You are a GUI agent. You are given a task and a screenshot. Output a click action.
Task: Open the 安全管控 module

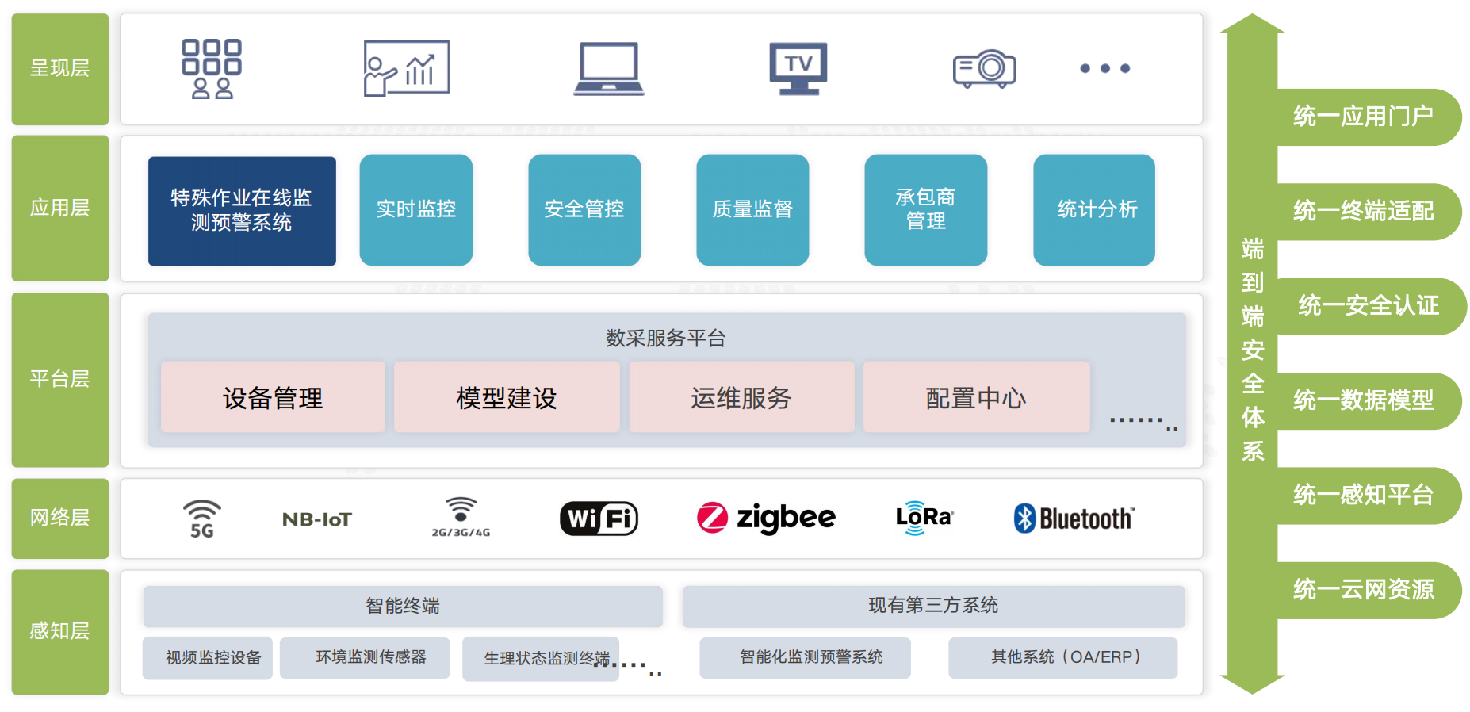point(584,209)
